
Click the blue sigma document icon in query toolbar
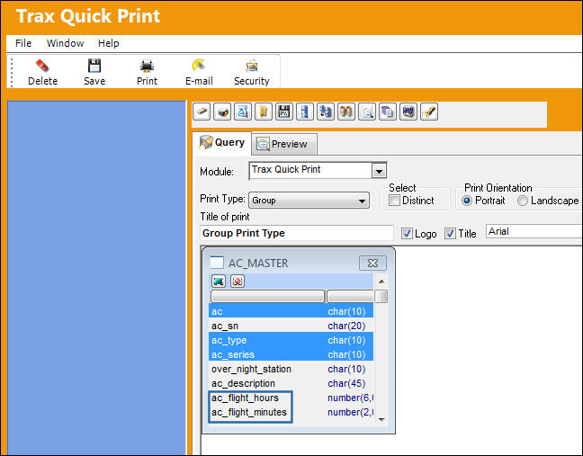243,112
